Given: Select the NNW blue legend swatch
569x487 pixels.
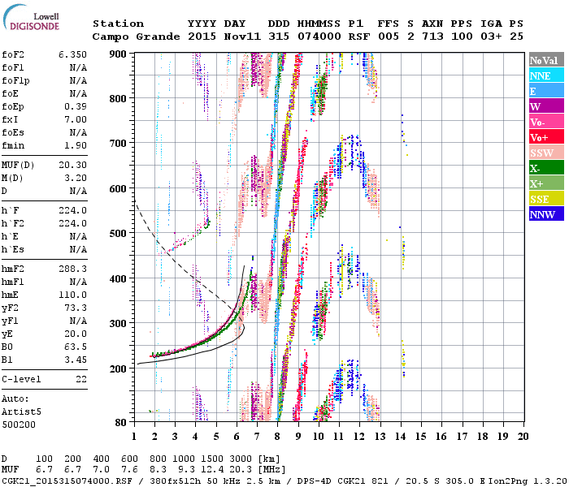Looking at the screenshot, I should click(546, 214).
